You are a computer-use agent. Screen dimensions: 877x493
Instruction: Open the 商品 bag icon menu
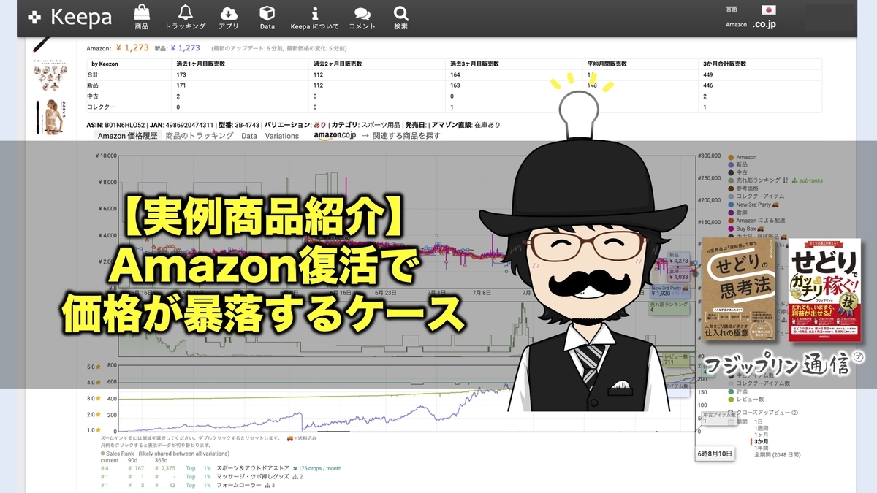pyautogui.click(x=142, y=18)
